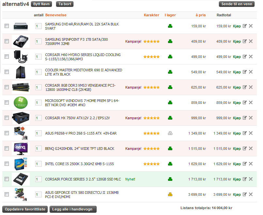Click Kampanje! label on BenQ G2420HDBL row
Viewport: 263px width, 215px height.
point(133,149)
